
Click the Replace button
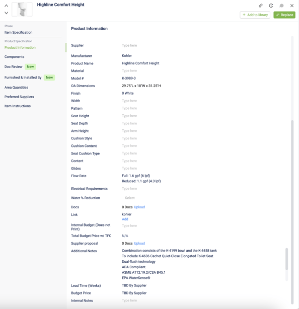(x=284, y=15)
